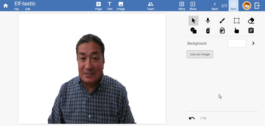Go Back to previous page
This screenshot has width=265, height=126.
coord(215,6)
